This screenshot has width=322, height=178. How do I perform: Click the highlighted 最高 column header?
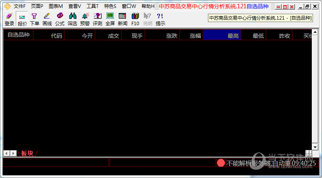click(x=222, y=35)
